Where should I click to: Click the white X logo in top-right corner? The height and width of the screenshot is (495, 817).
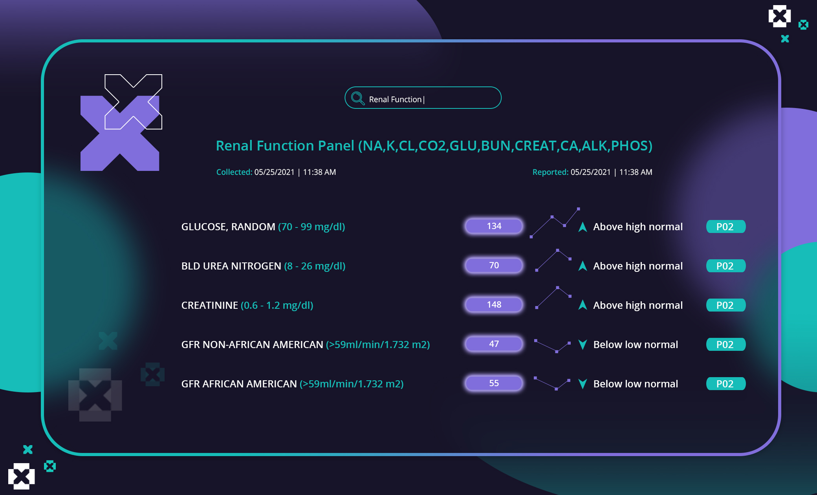tap(779, 16)
